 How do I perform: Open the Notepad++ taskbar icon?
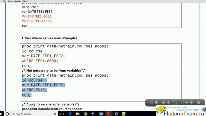point(124,114)
